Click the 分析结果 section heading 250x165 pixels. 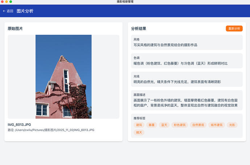[x=138, y=29]
